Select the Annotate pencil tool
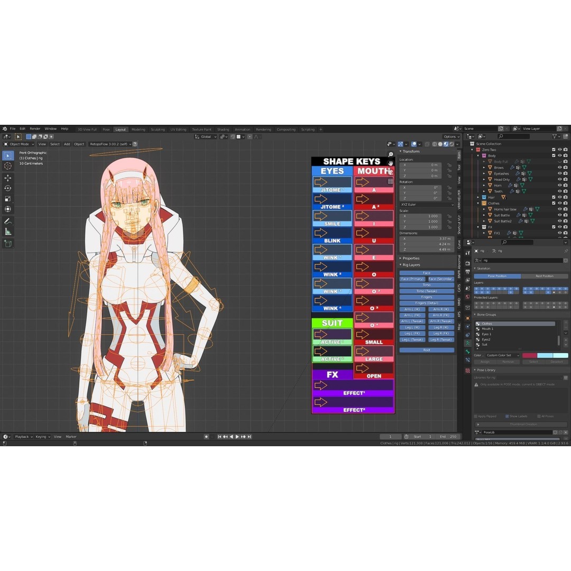This screenshot has width=571, height=571. tap(7, 222)
